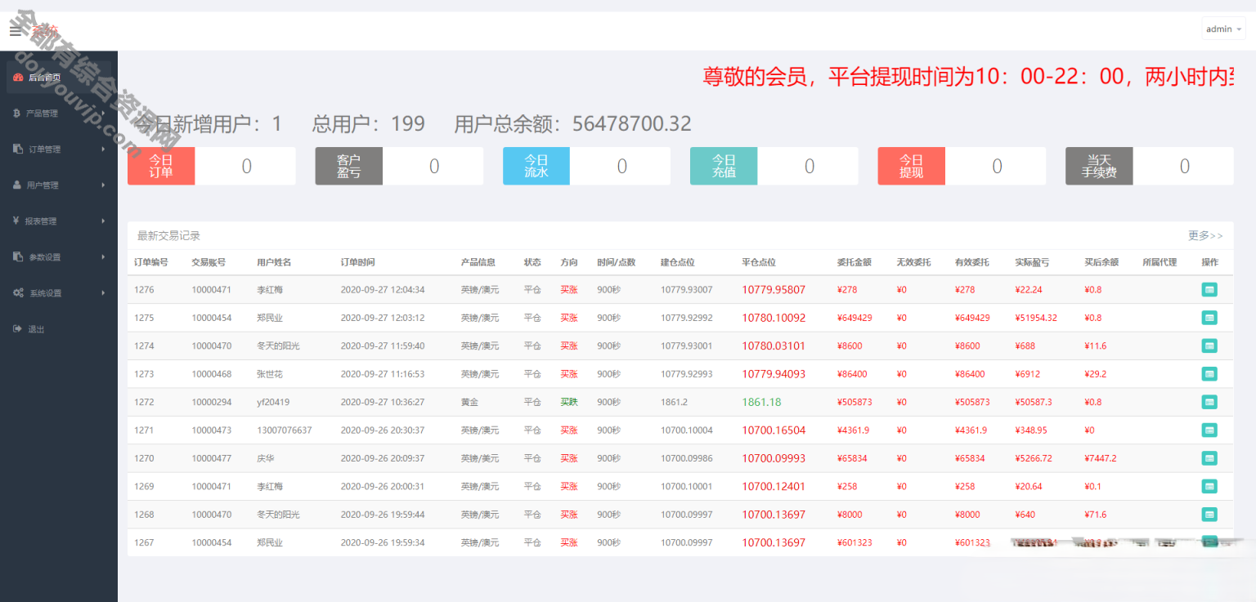Open details icon for order 1276

coord(1209,289)
